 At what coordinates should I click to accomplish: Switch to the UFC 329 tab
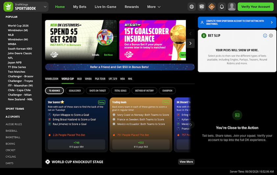click(113, 79)
